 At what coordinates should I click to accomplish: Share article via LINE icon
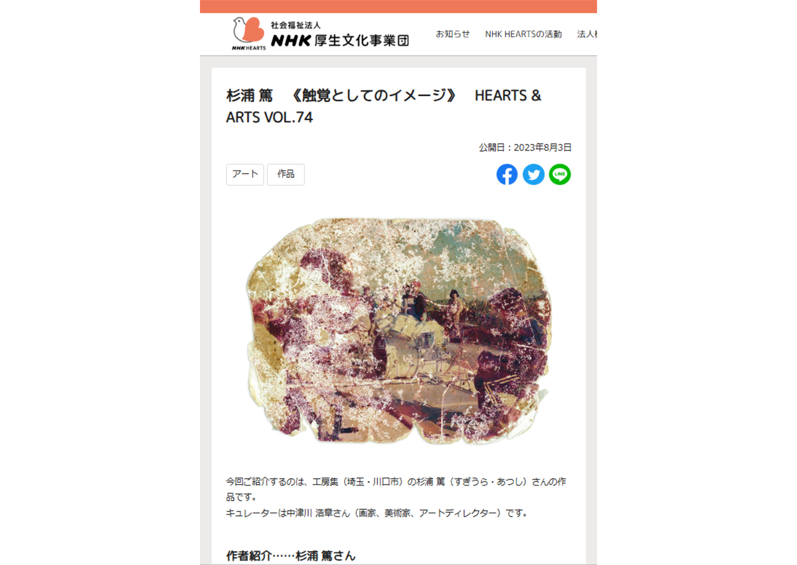tap(560, 174)
